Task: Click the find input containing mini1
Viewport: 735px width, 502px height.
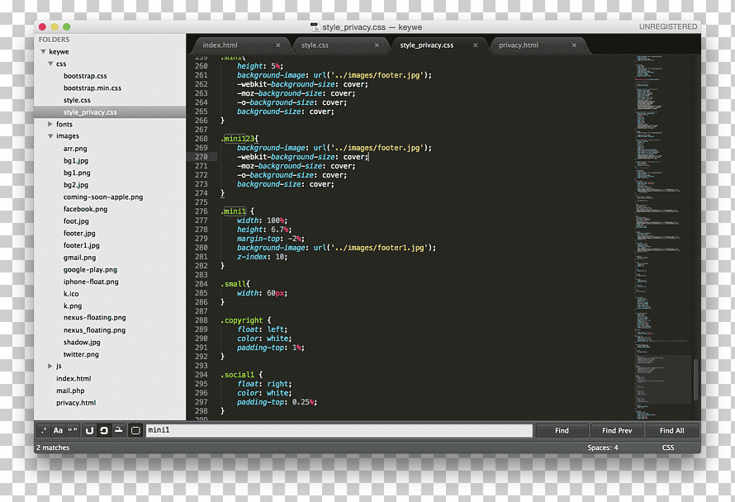Action: tap(339, 430)
